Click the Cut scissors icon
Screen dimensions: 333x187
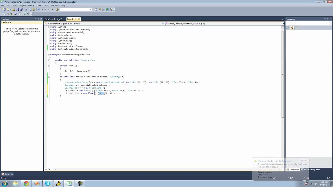(26, 10)
